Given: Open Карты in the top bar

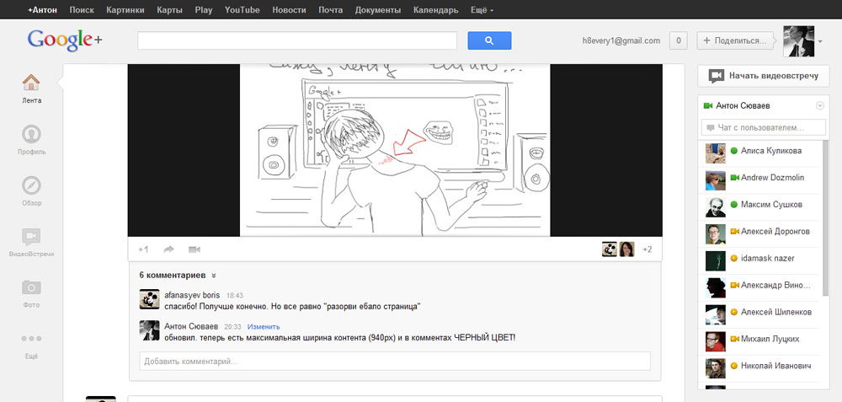Looking at the screenshot, I should tap(170, 9).
